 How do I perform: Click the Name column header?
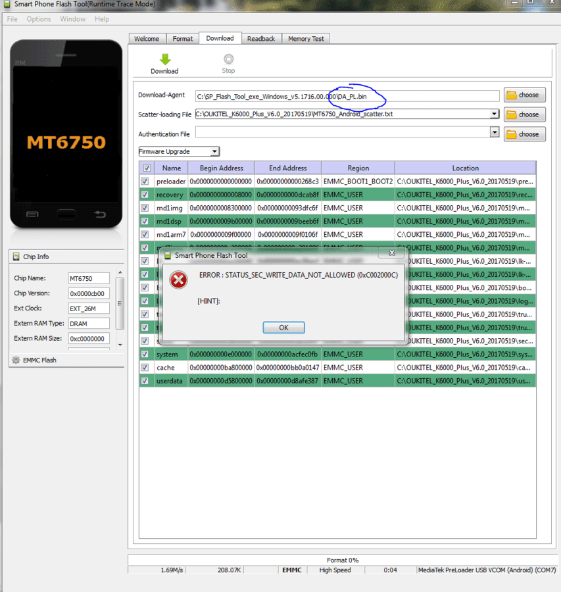tap(172, 168)
